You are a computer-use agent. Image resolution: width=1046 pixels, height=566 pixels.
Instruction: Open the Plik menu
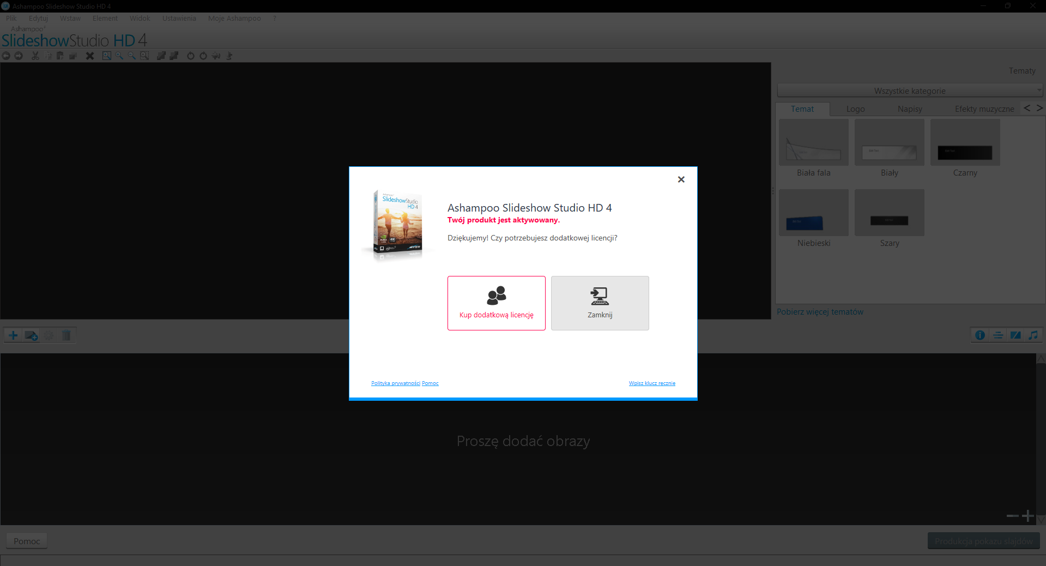click(x=11, y=19)
